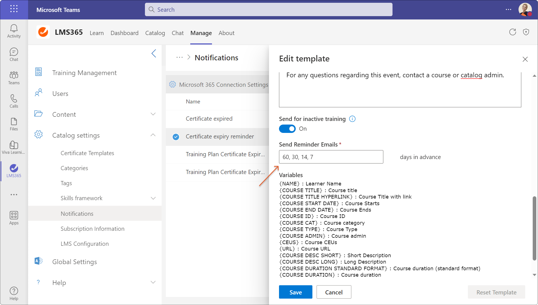Click the Name column header
The width and height of the screenshot is (538, 305).
click(193, 101)
